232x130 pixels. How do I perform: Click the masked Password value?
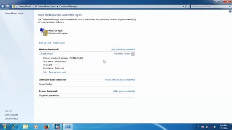pos(57,65)
